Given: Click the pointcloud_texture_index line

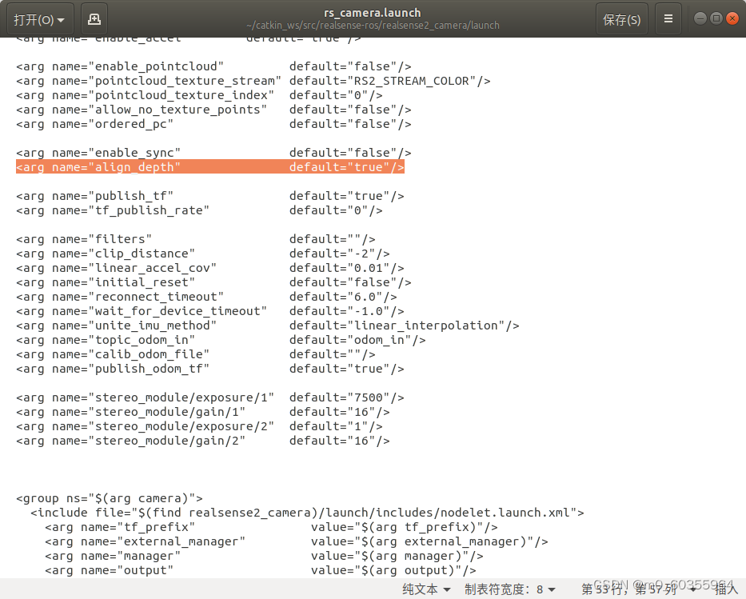Looking at the screenshot, I should (199, 95).
